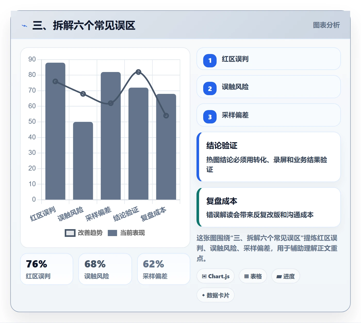Click the 错误解读会带来反复改版和沟通成本 text
The image size is (361, 323).
[x=260, y=215]
